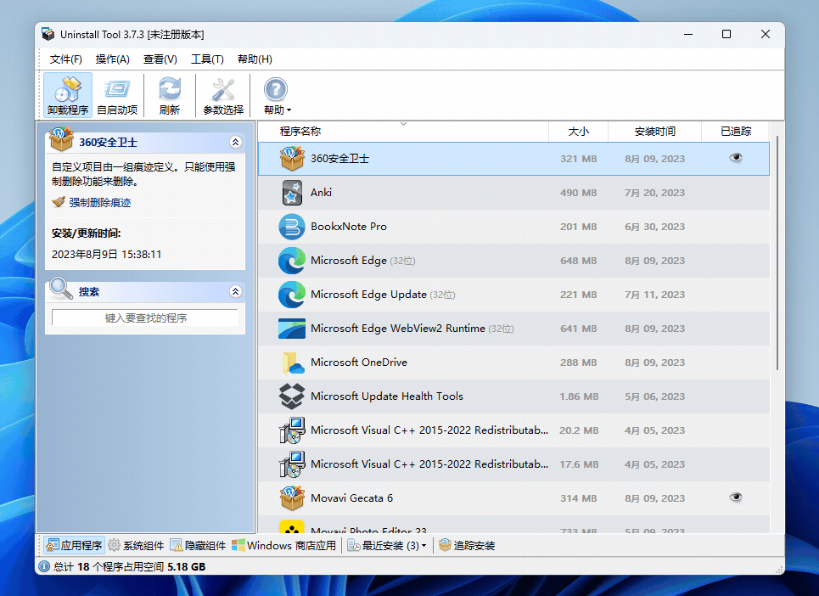Open the 自启动项 (Startup) toolbar icon

click(x=117, y=88)
